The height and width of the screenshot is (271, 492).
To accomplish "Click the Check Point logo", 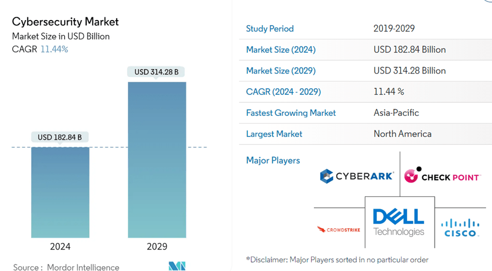I will (x=442, y=176).
